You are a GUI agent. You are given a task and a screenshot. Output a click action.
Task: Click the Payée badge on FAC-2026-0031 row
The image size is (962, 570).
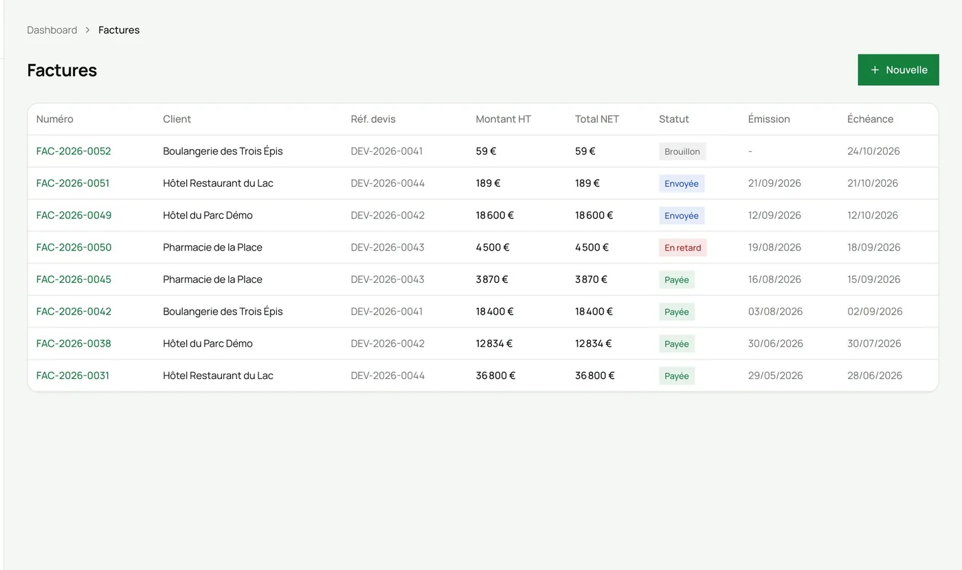(677, 376)
